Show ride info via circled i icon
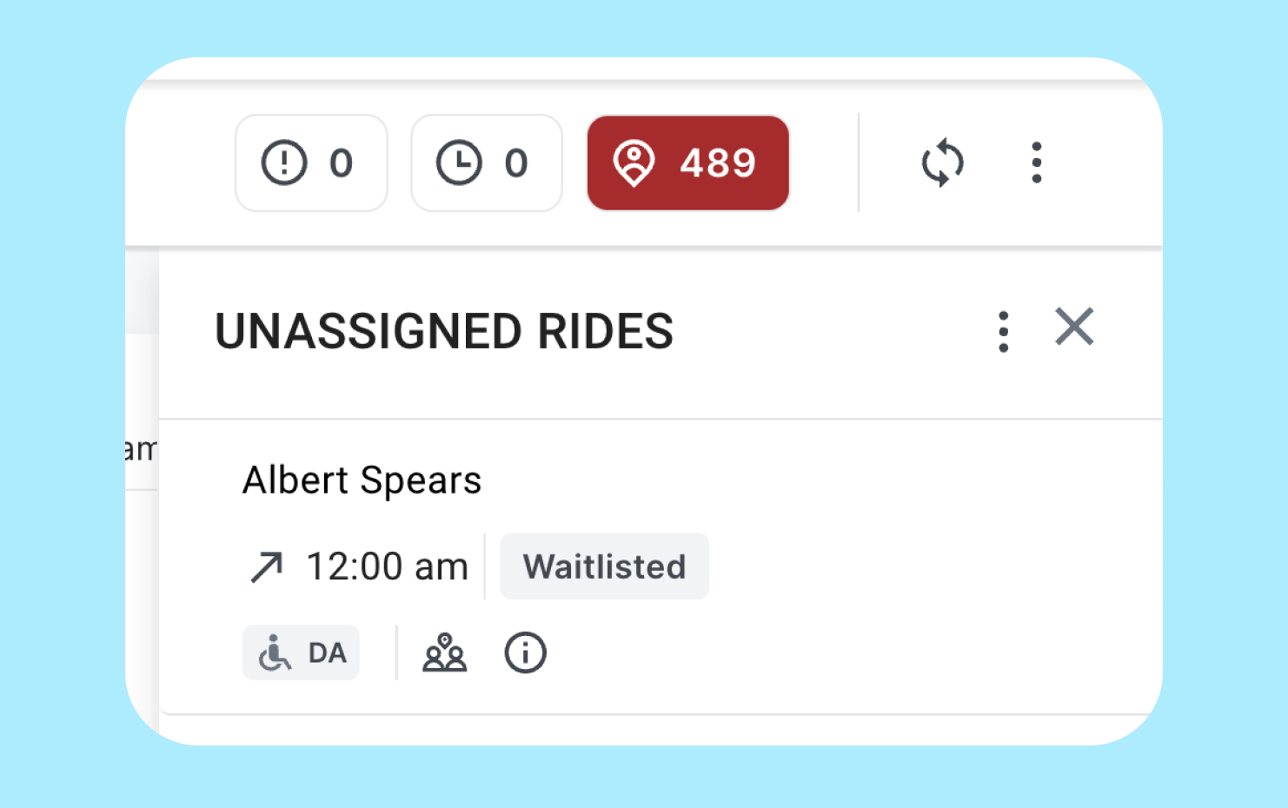This screenshot has width=1288, height=808. click(x=526, y=652)
